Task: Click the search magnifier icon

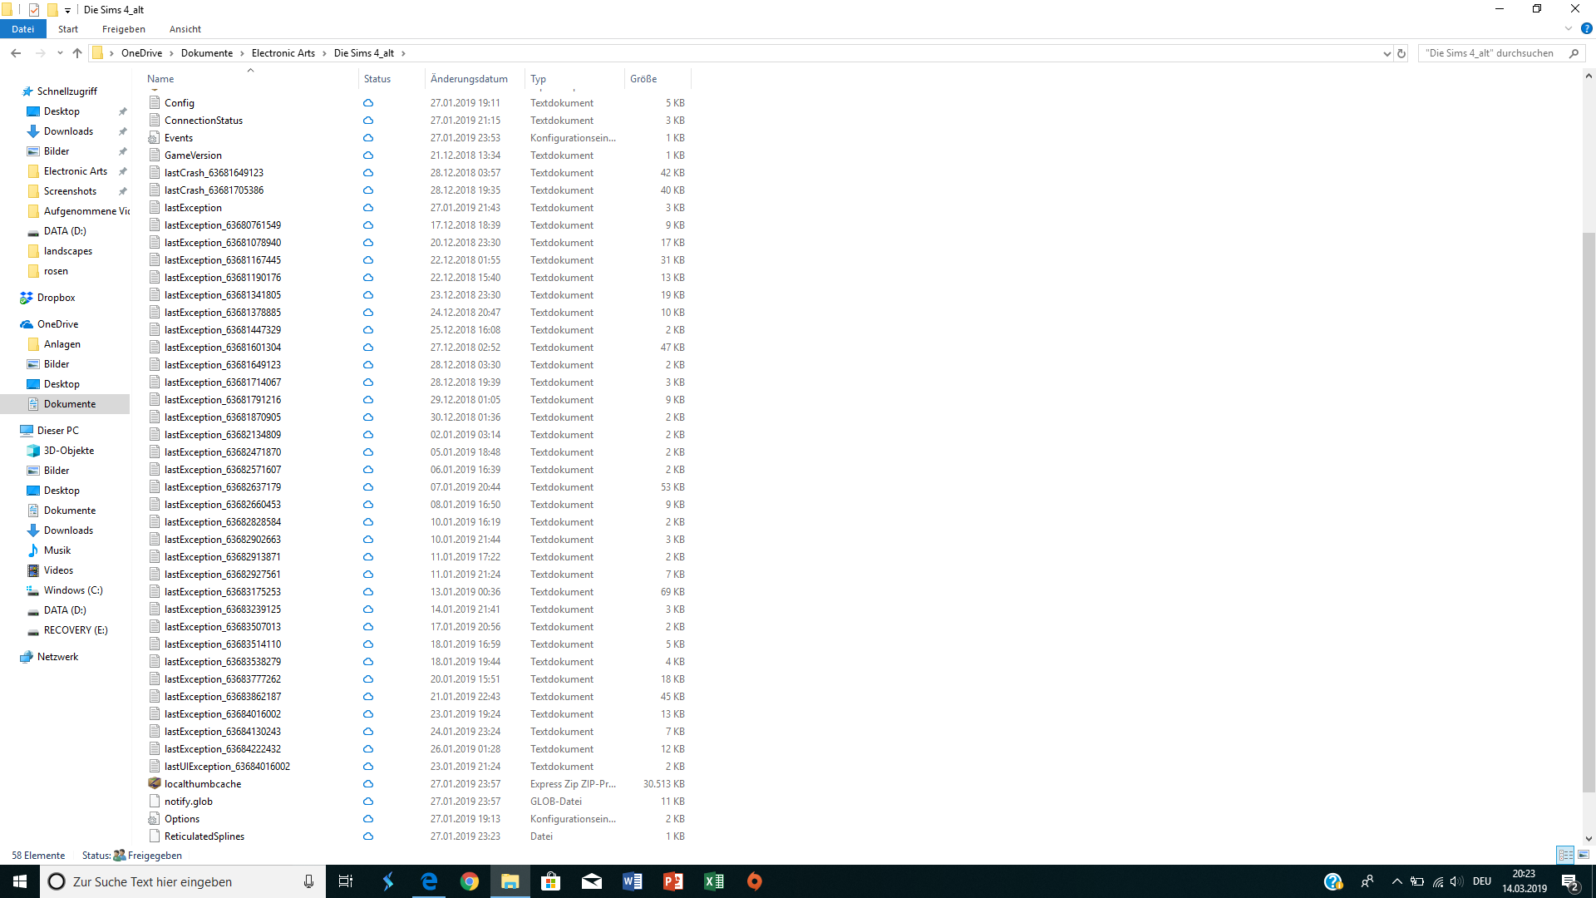Action: (x=1574, y=53)
